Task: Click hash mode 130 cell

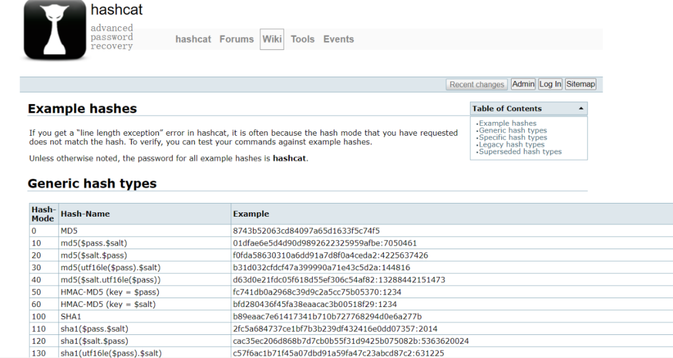Action: (44, 353)
